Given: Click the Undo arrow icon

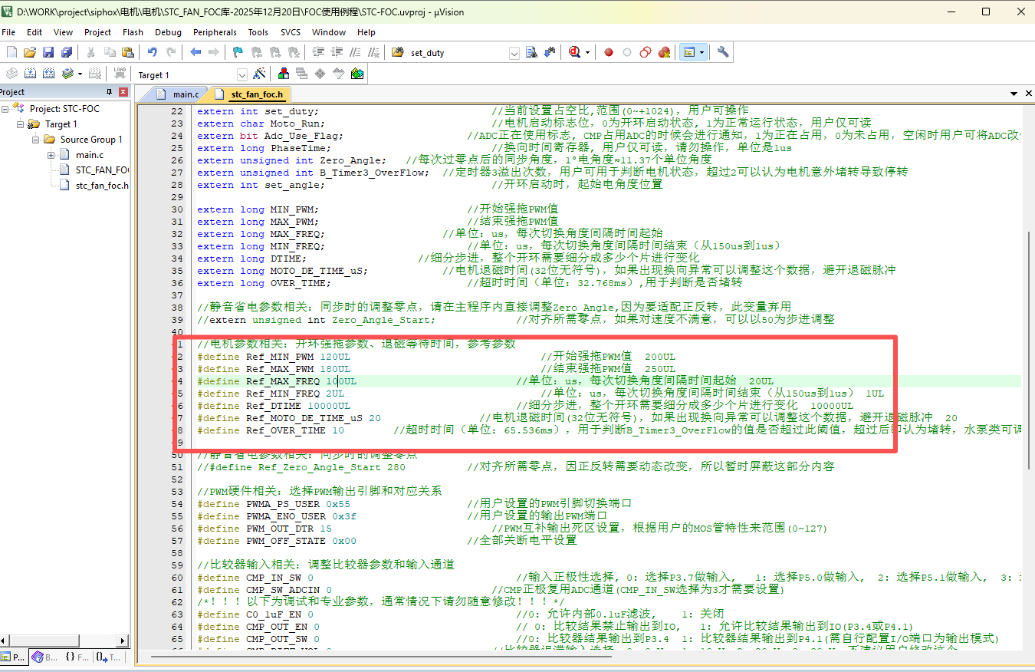Looking at the screenshot, I should tap(152, 52).
